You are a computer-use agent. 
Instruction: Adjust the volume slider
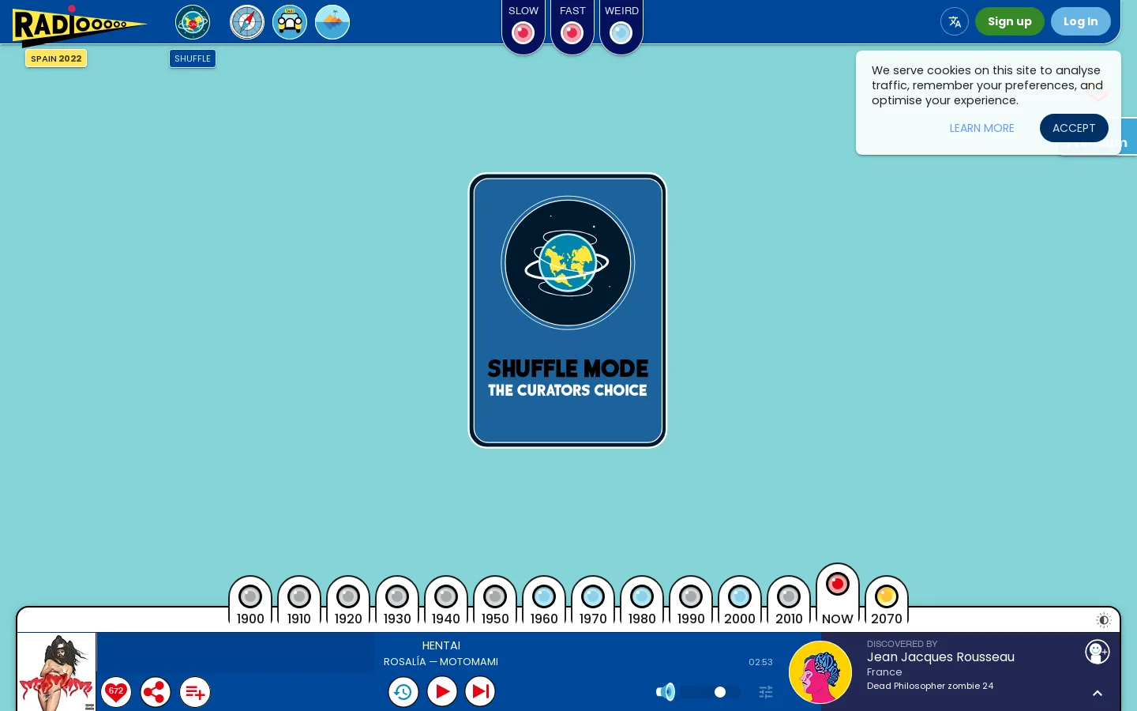pos(711,692)
